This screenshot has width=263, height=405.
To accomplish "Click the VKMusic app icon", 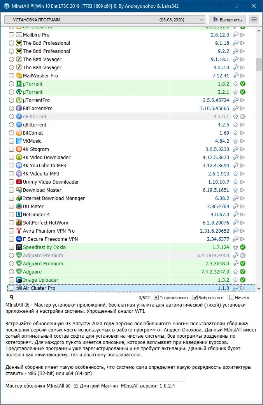I will click(x=19, y=141).
